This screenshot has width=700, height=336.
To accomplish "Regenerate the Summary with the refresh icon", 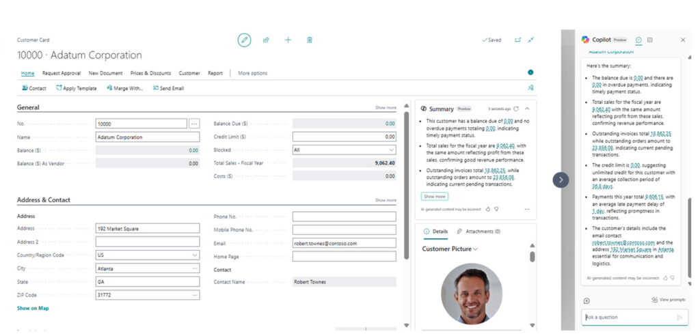I will [517, 109].
